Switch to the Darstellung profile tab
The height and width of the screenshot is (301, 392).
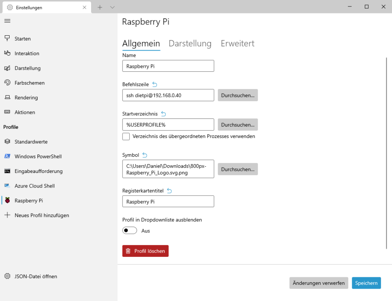[x=190, y=44]
